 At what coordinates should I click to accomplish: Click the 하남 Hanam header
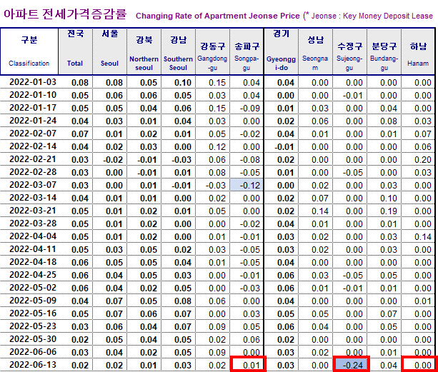coord(418,51)
